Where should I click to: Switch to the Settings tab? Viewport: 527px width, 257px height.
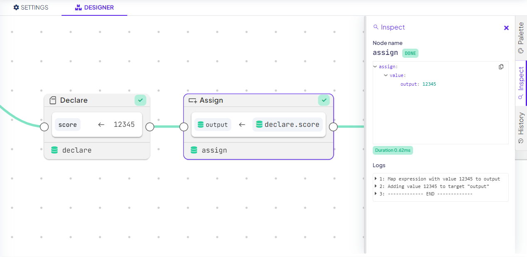pyautogui.click(x=31, y=7)
